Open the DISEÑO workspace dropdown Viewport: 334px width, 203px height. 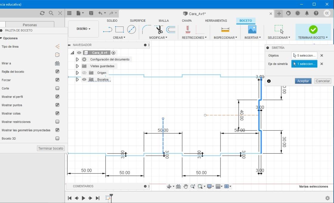click(x=83, y=29)
